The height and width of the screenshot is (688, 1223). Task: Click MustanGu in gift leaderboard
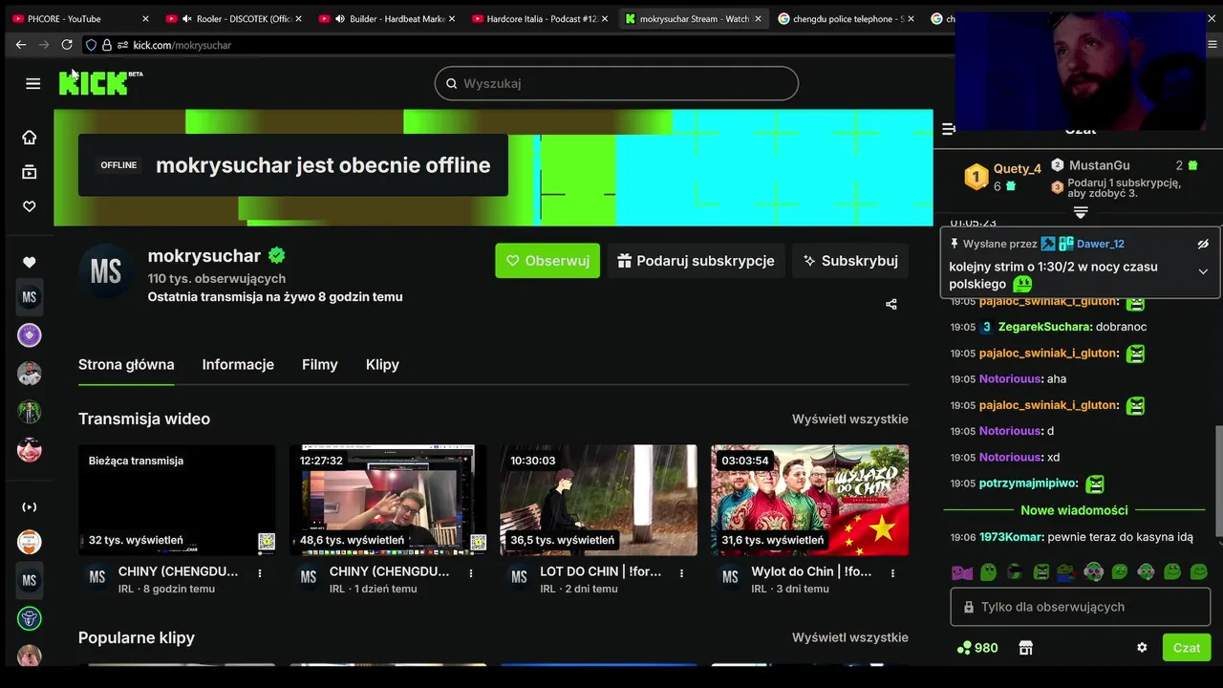coord(1099,165)
